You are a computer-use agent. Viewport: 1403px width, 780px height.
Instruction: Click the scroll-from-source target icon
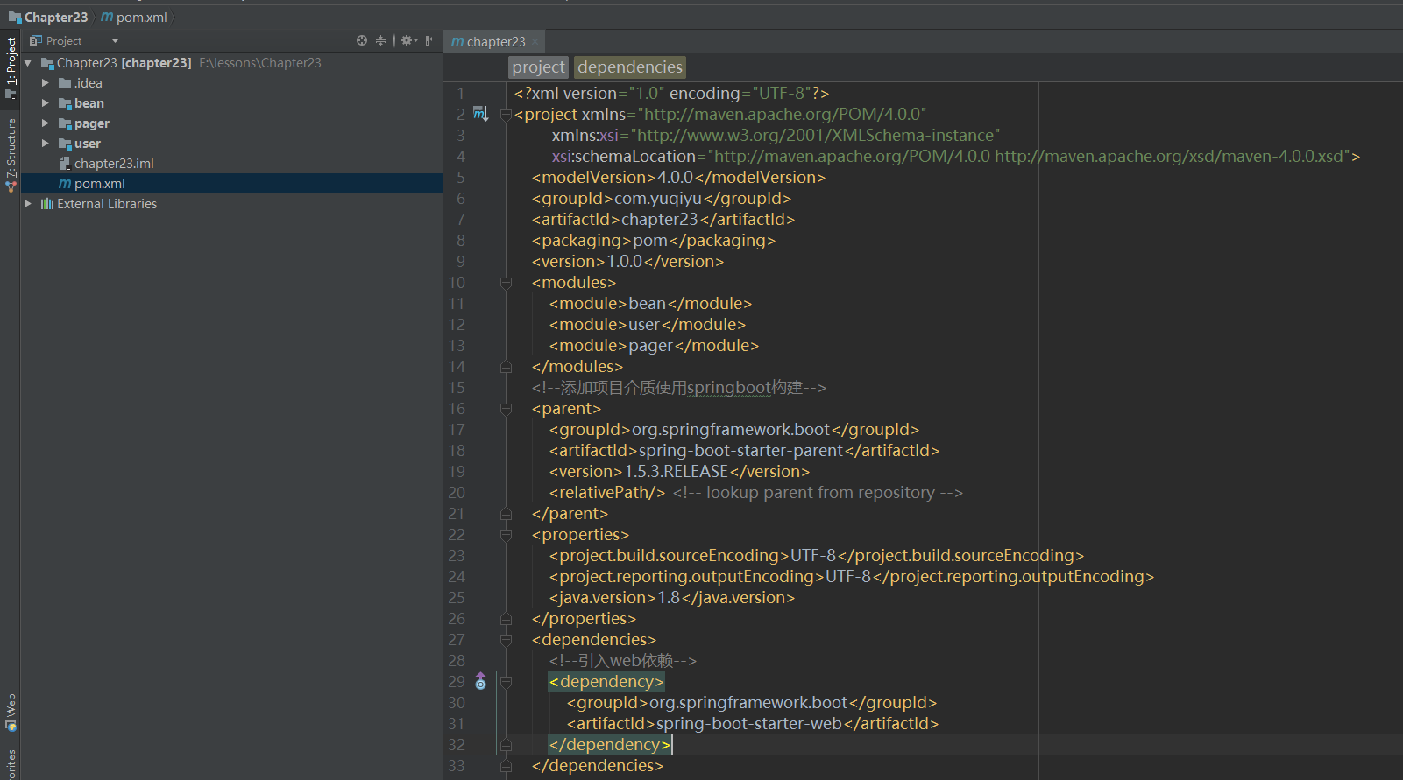point(362,40)
